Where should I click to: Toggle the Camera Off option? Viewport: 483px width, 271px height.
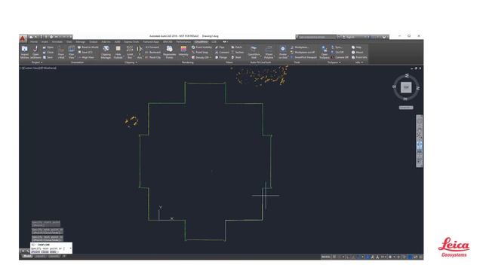click(340, 57)
